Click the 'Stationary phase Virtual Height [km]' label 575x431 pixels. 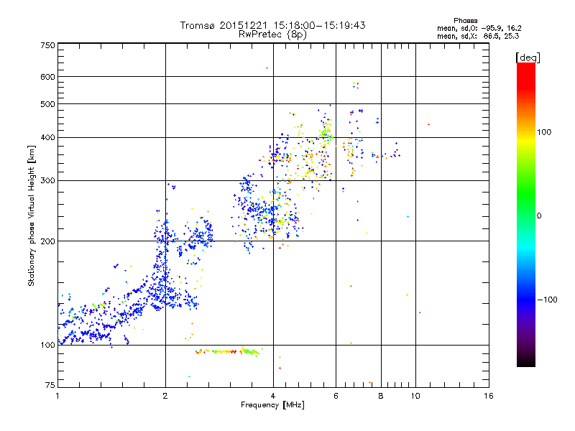32,216
